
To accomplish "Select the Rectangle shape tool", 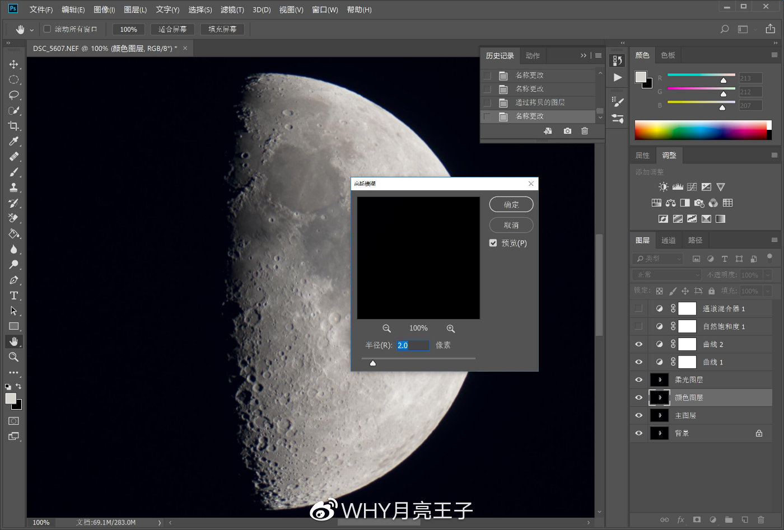I will (x=13, y=326).
